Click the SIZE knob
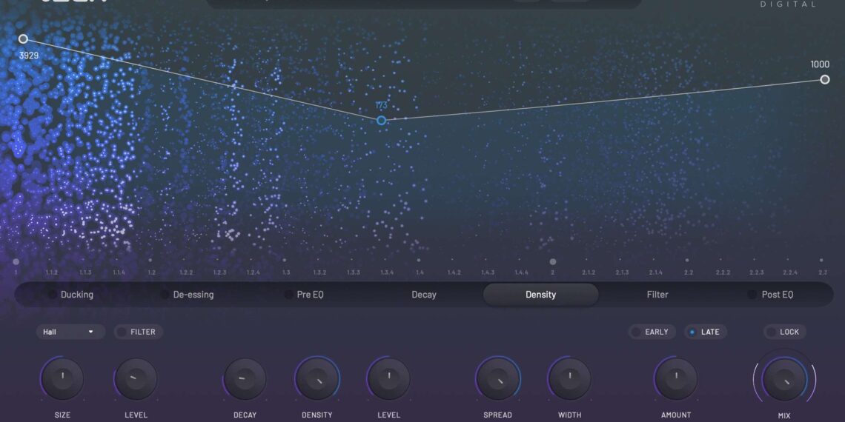 tap(63, 378)
